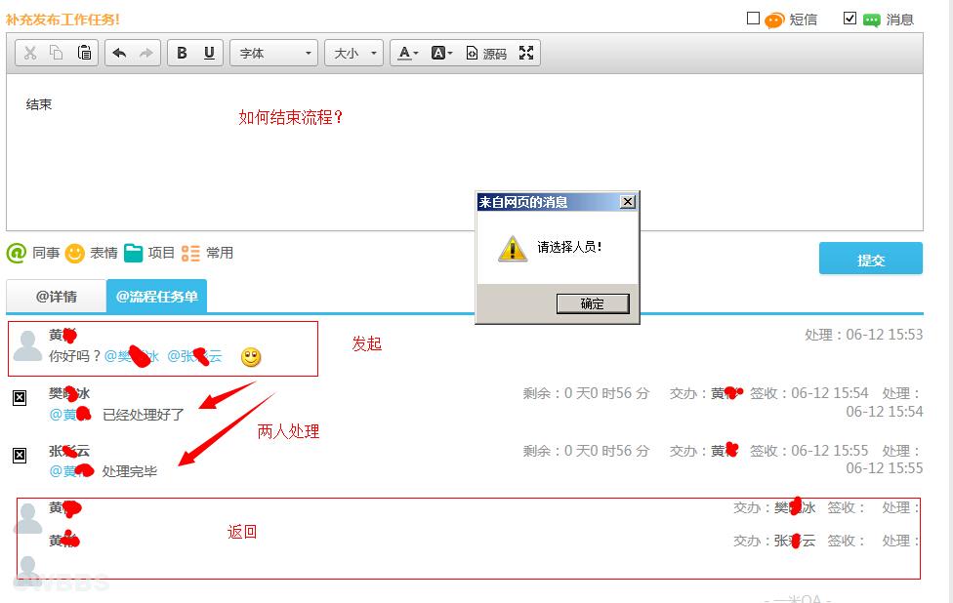Image resolution: width=953 pixels, height=603 pixels.
Task: Open the 字体 font dropdown
Action: (x=274, y=53)
